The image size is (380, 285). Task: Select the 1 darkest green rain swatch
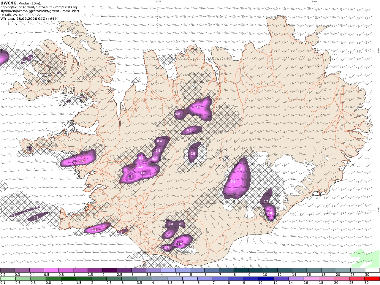[x=69, y=279]
